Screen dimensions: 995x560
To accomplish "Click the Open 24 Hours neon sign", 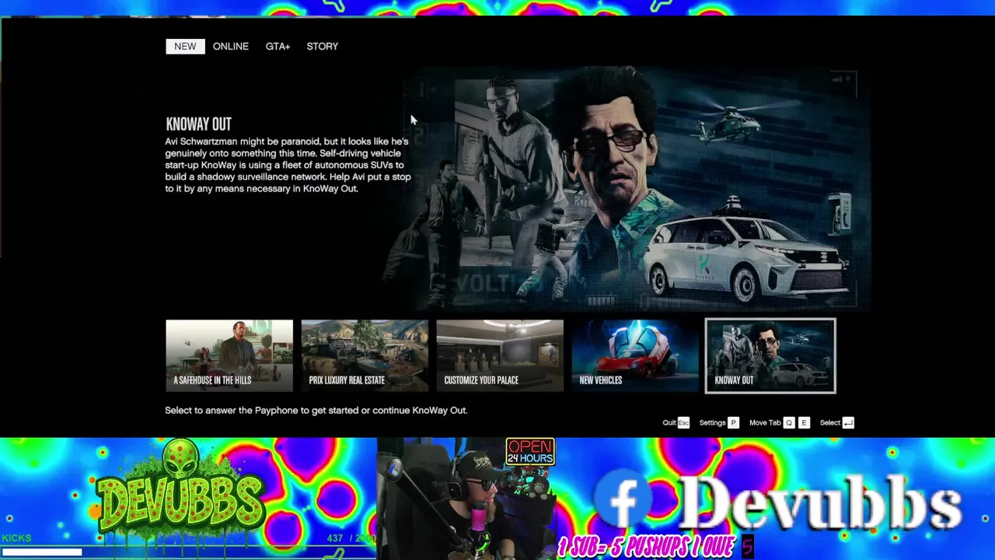I will (x=530, y=452).
